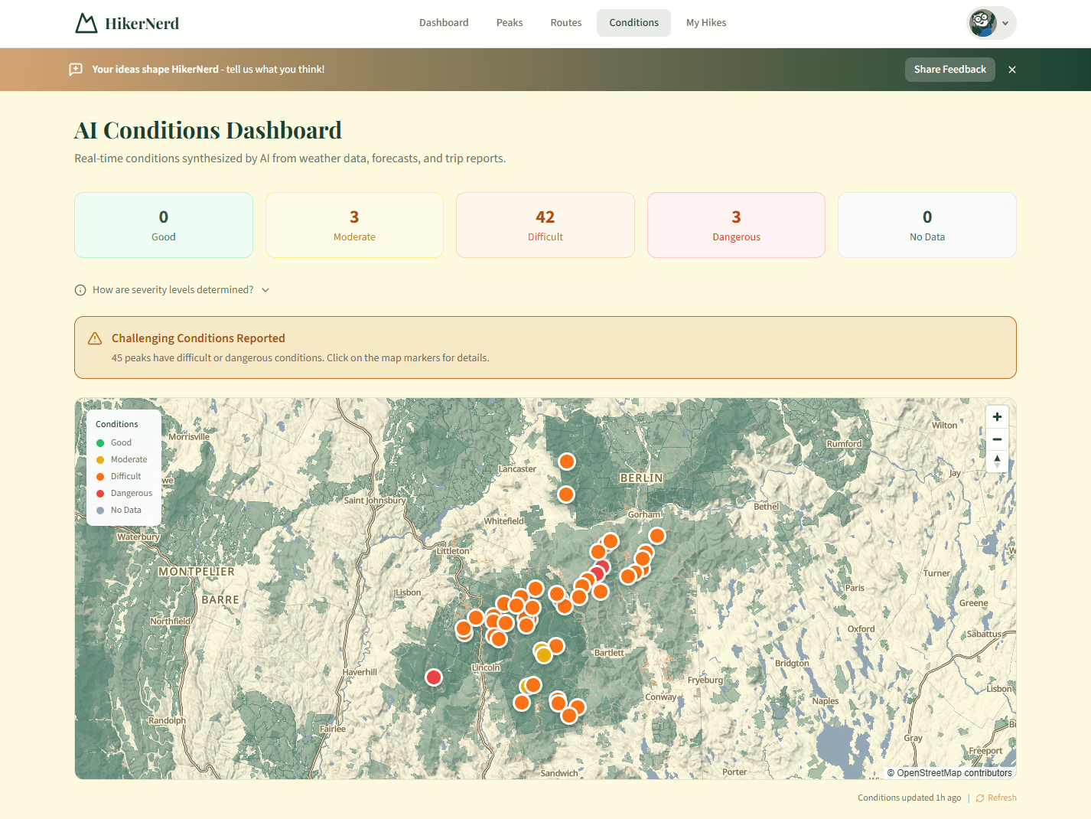The width and height of the screenshot is (1091, 819).
Task: Open the user profile avatar
Action: (x=982, y=22)
